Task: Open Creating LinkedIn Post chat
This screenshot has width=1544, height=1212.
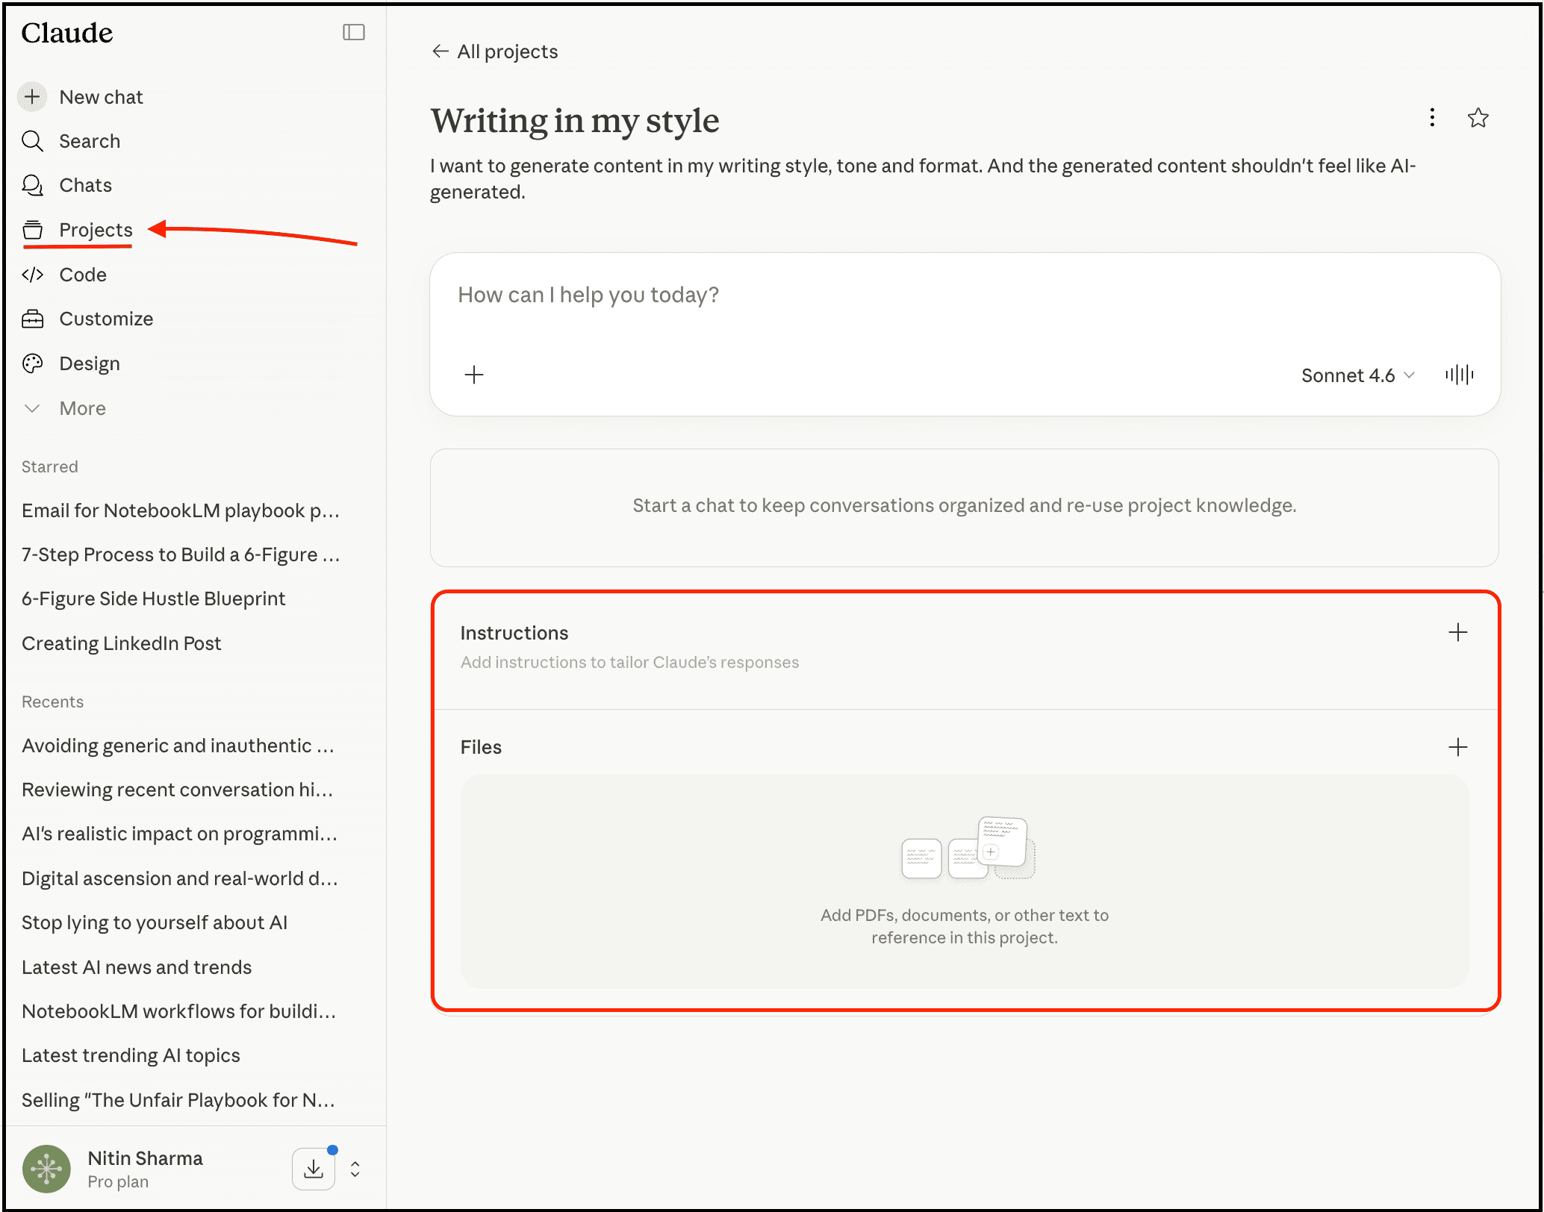Action: (121, 643)
